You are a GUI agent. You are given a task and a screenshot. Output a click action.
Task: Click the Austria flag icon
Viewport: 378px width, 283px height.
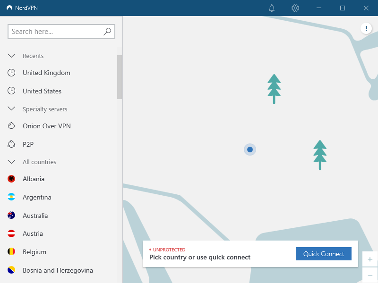[11, 233]
